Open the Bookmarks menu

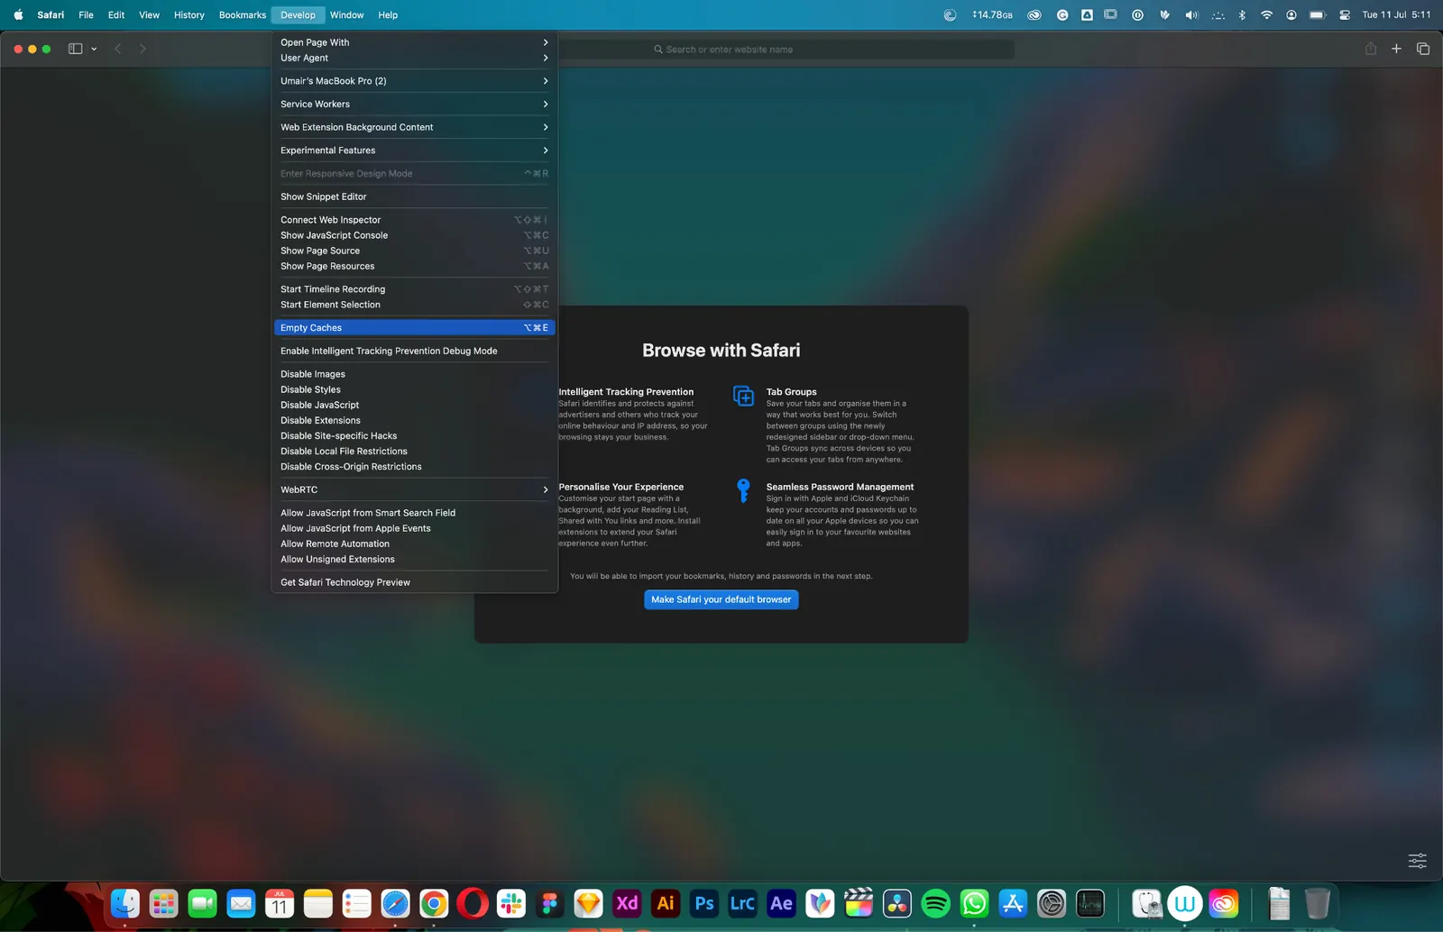point(243,15)
